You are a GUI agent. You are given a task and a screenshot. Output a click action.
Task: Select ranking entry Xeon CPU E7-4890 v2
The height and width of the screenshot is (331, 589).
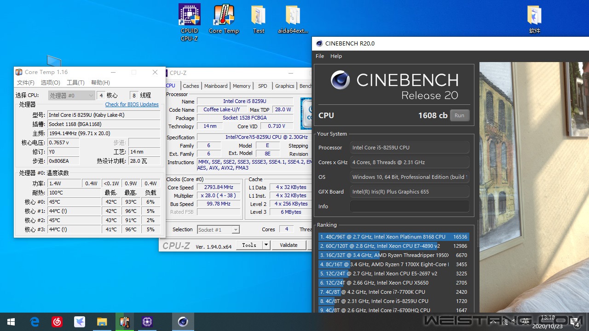[393, 246]
